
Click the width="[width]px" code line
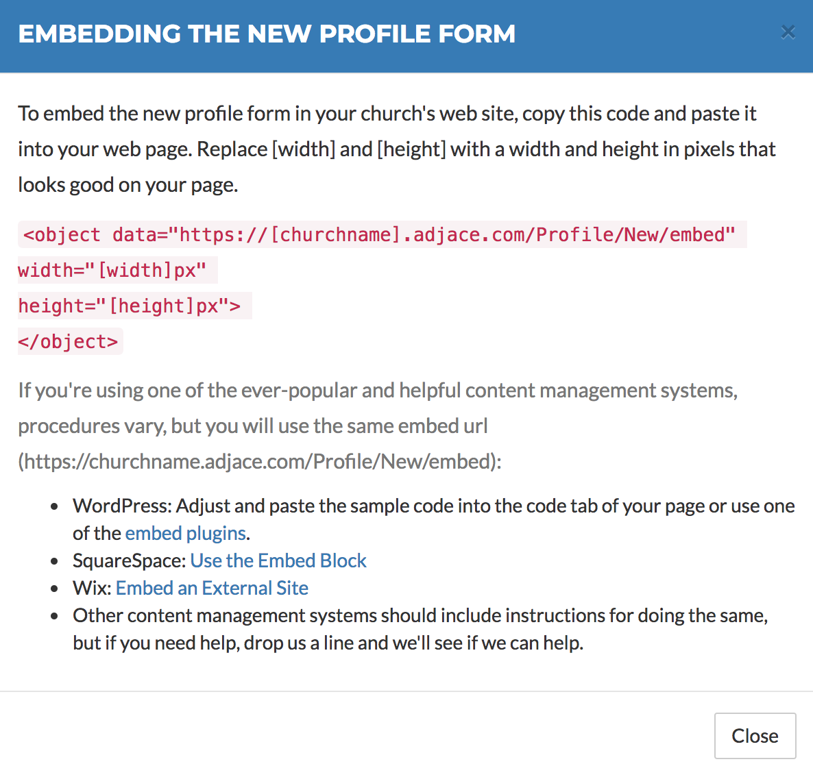click(x=112, y=271)
